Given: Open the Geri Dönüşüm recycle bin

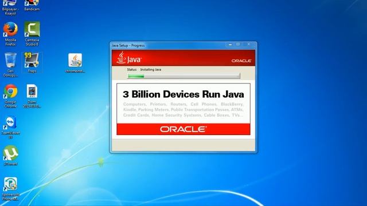Looking at the screenshot, I should coord(10,65).
